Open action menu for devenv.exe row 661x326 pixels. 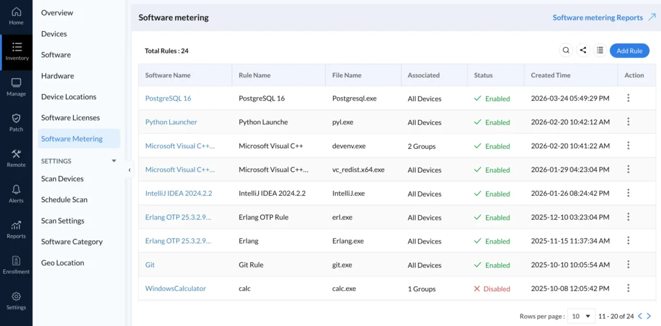click(x=628, y=146)
